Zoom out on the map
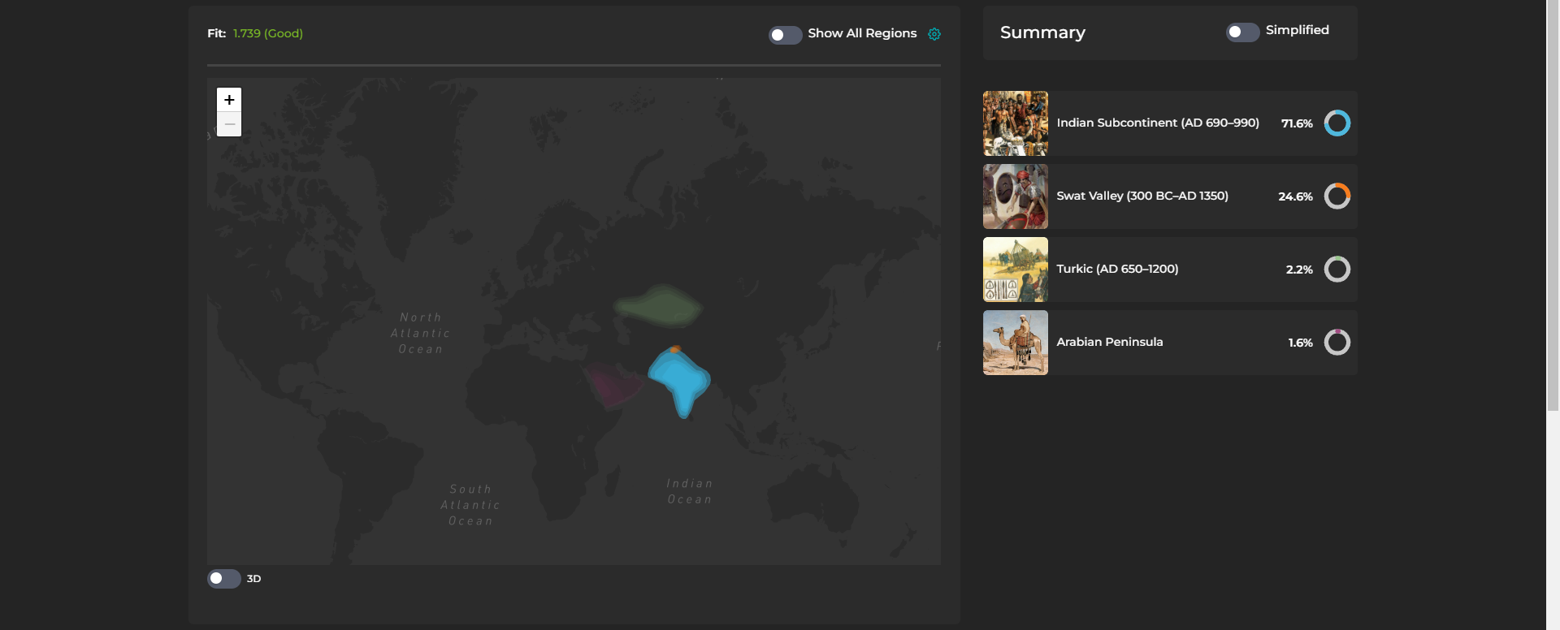 pyautogui.click(x=229, y=124)
